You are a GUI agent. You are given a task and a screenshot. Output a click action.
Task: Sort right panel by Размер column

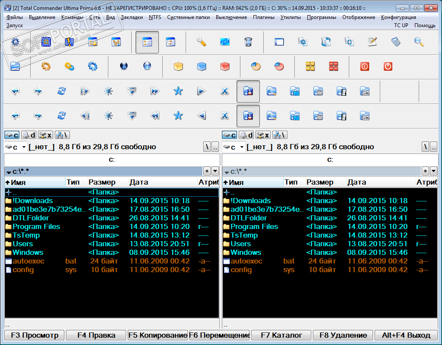325,182
